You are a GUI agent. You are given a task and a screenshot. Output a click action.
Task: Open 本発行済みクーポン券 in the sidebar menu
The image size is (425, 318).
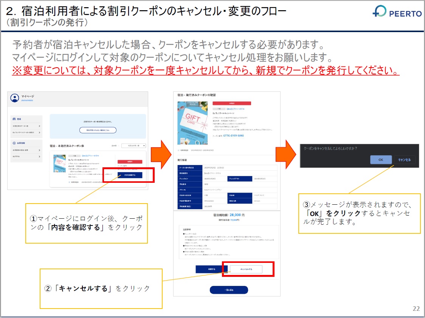26,126
